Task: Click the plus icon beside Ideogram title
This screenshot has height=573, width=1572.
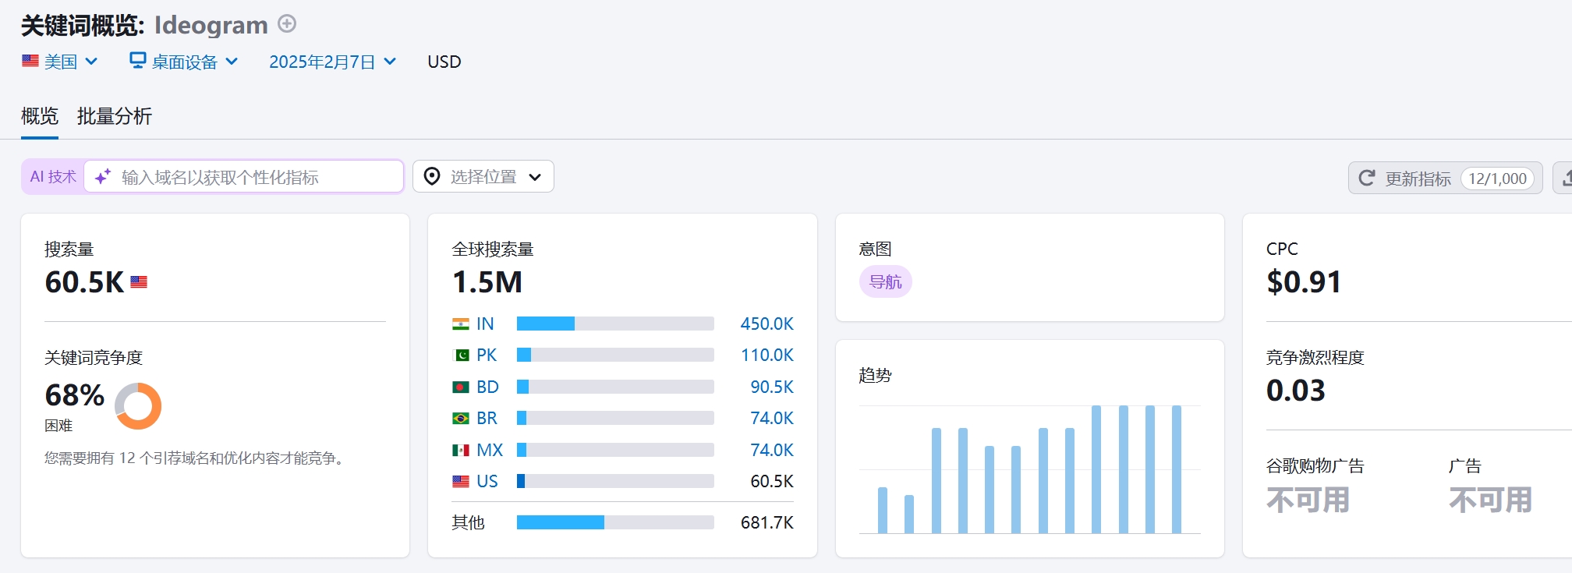Action: 287,24
